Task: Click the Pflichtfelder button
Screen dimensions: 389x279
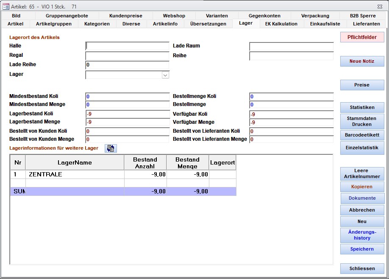Action: [x=362, y=37]
